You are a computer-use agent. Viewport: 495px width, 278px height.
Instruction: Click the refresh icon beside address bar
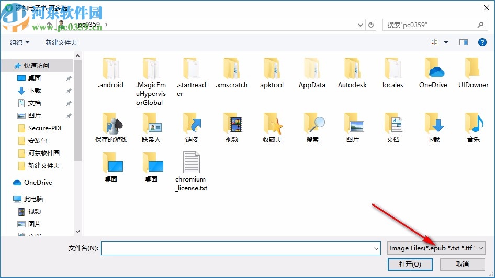(x=371, y=25)
